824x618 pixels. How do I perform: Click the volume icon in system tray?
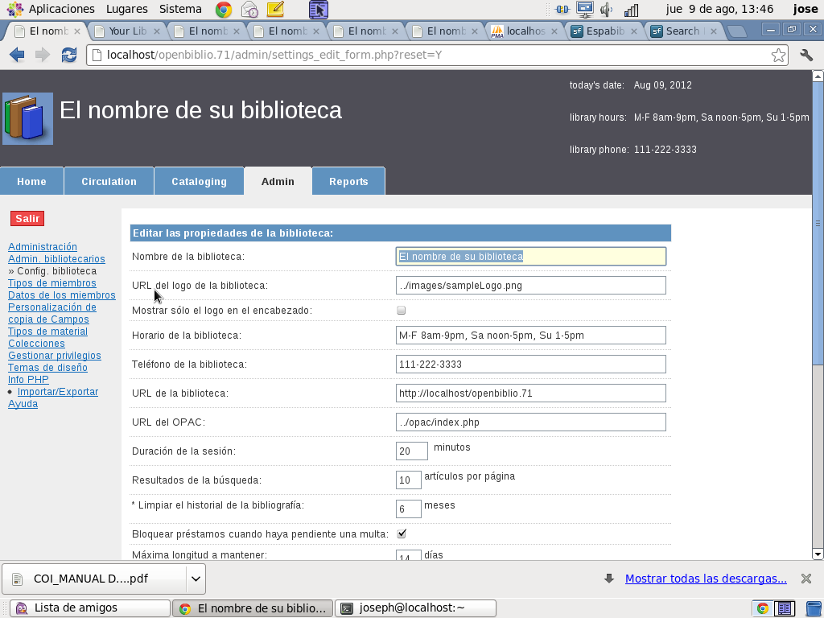pos(607,10)
